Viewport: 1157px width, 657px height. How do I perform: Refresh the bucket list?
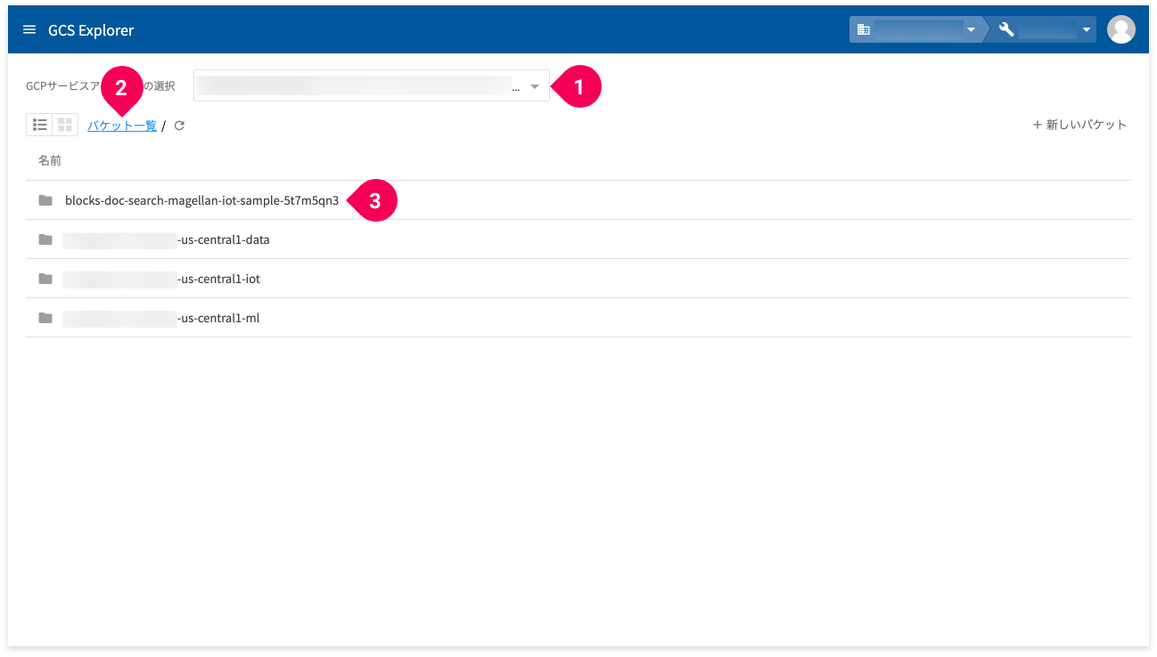179,126
